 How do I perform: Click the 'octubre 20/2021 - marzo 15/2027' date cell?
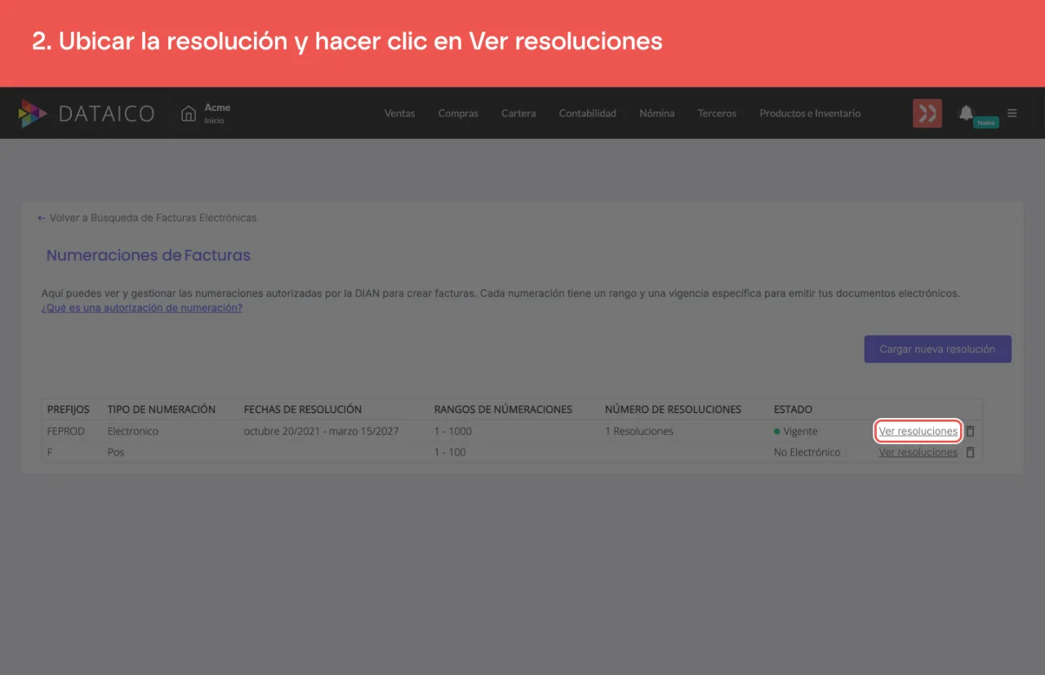pyautogui.click(x=322, y=431)
